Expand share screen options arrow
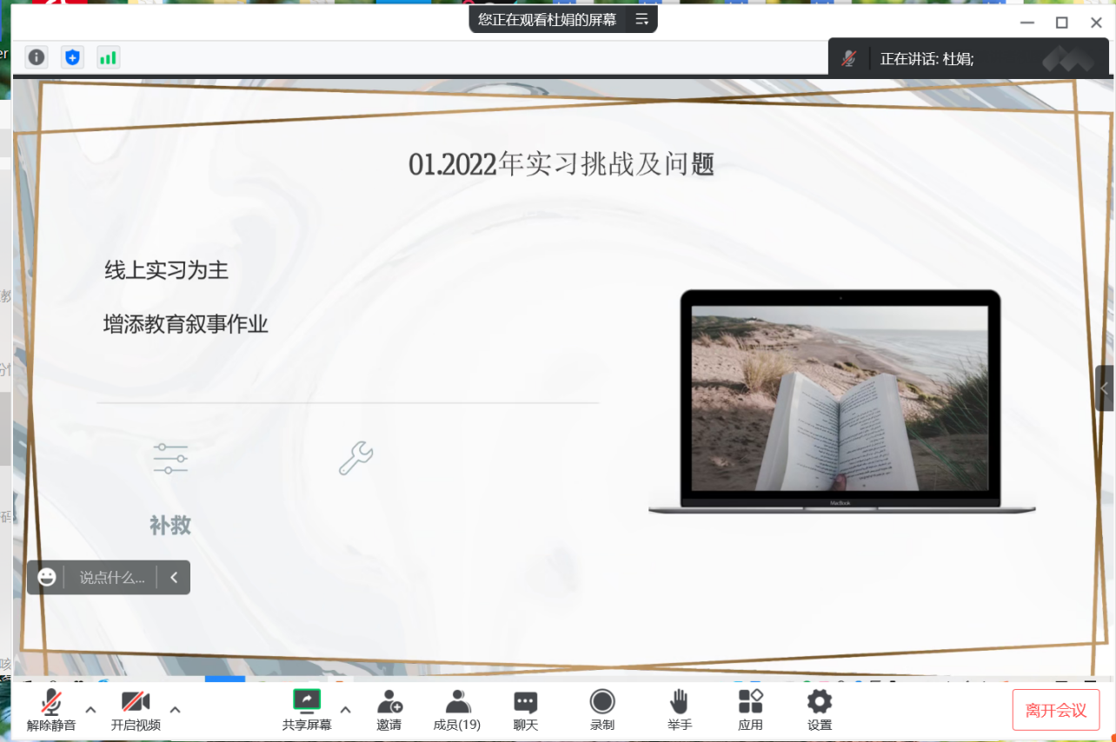This screenshot has height=742, width=1116. pyautogui.click(x=345, y=709)
